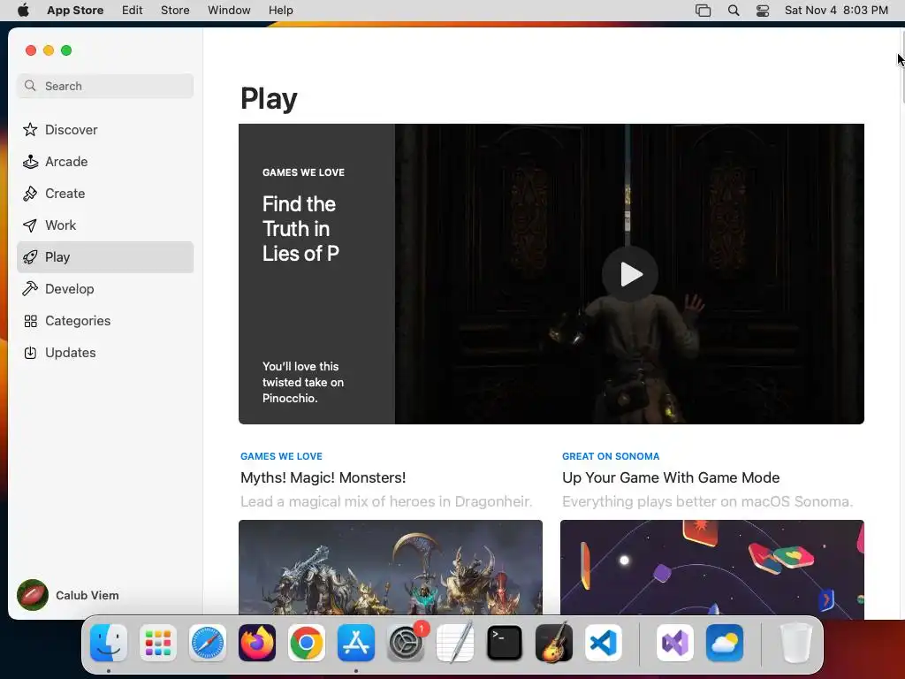Image resolution: width=905 pixels, height=679 pixels.
Task: Play the Lies of P video
Action: (630, 274)
